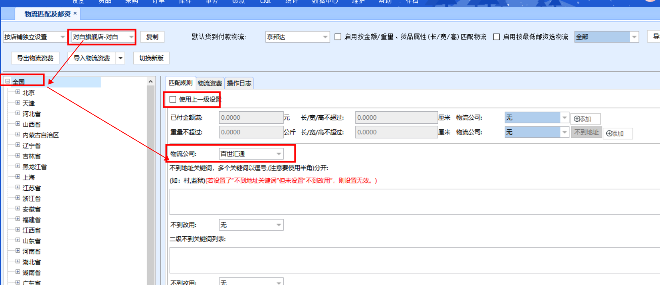The height and width of the screenshot is (285, 660).
Task: Open the 导入物流资费 split arrow
Action: (120, 58)
